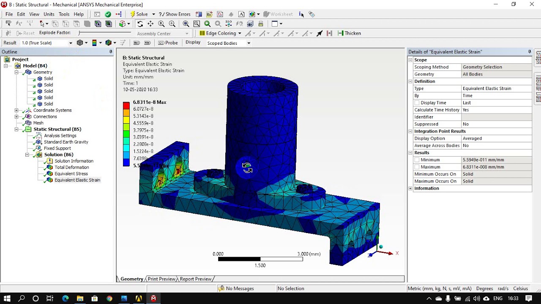Click the Show Errors button
The width and height of the screenshot is (541, 304).
point(174,14)
